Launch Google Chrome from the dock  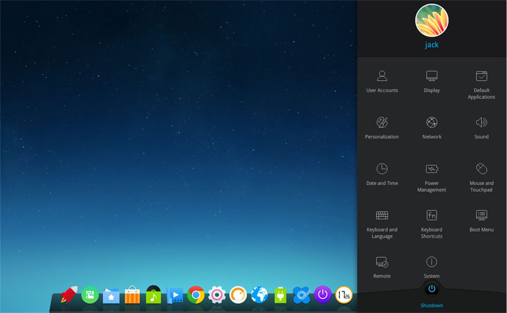click(196, 295)
